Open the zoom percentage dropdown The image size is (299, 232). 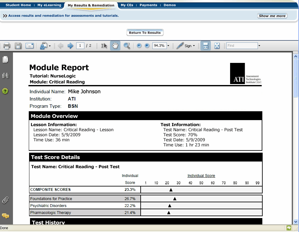coord(168,46)
